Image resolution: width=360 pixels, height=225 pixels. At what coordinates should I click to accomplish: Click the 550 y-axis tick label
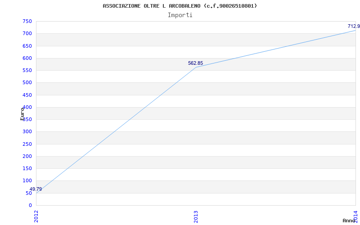pyautogui.click(x=27, y=70)
